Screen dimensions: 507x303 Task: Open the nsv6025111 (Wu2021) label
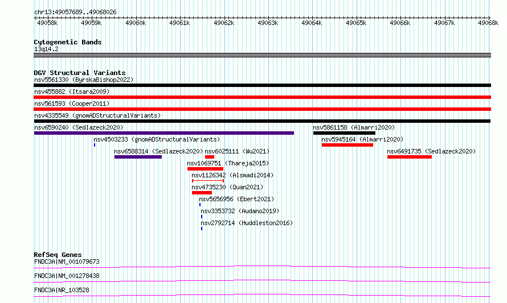point(237,151)
